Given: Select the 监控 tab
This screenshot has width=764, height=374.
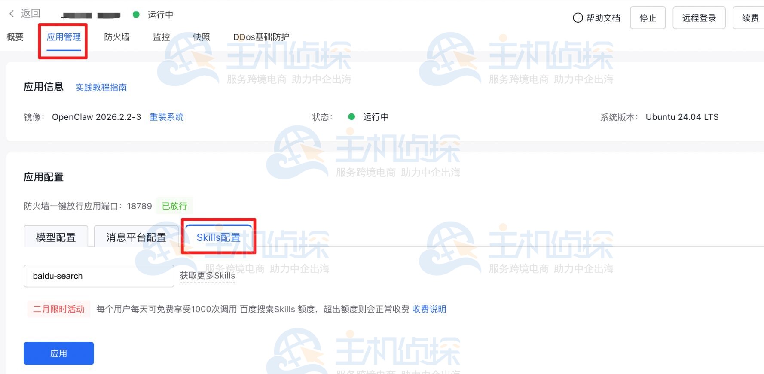Looking at the screenshot, I should point(162,37).
